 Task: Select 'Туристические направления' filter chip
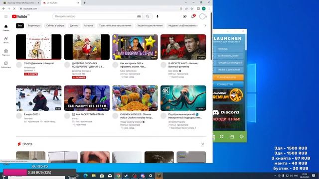[x=115, y=25]
